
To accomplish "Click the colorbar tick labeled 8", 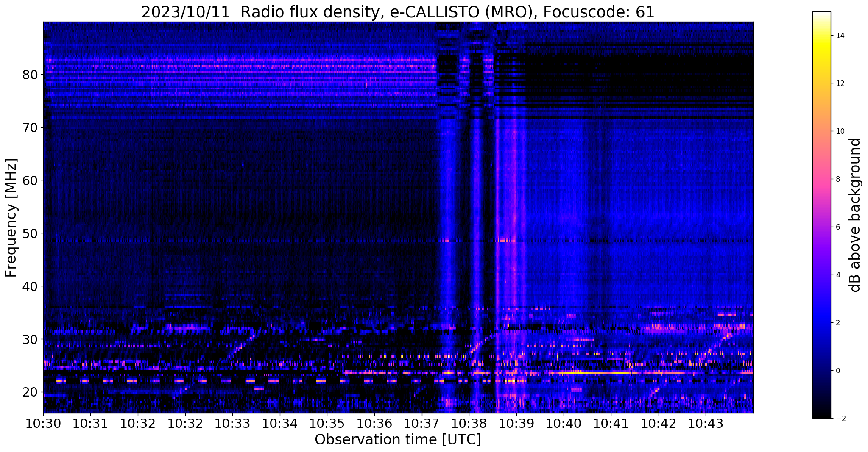I will [837, 179].
